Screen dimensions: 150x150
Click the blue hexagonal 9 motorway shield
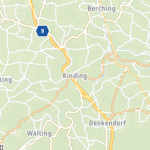tap(42, 31)
